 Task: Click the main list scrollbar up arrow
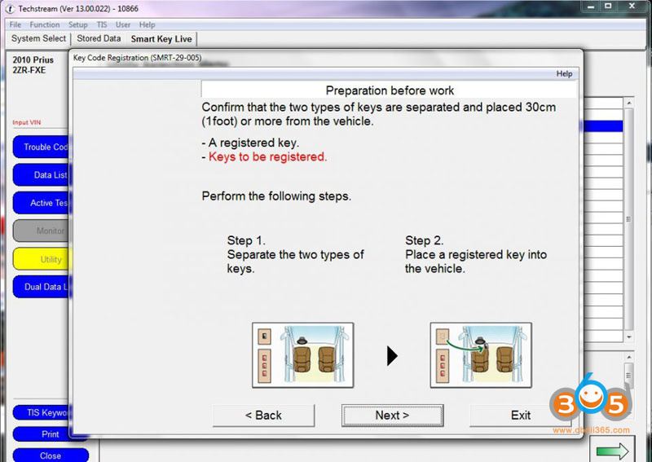click(628, 103)
